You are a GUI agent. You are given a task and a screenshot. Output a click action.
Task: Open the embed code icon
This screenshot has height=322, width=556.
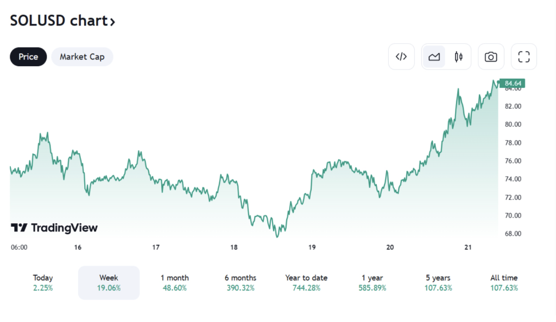401,56
